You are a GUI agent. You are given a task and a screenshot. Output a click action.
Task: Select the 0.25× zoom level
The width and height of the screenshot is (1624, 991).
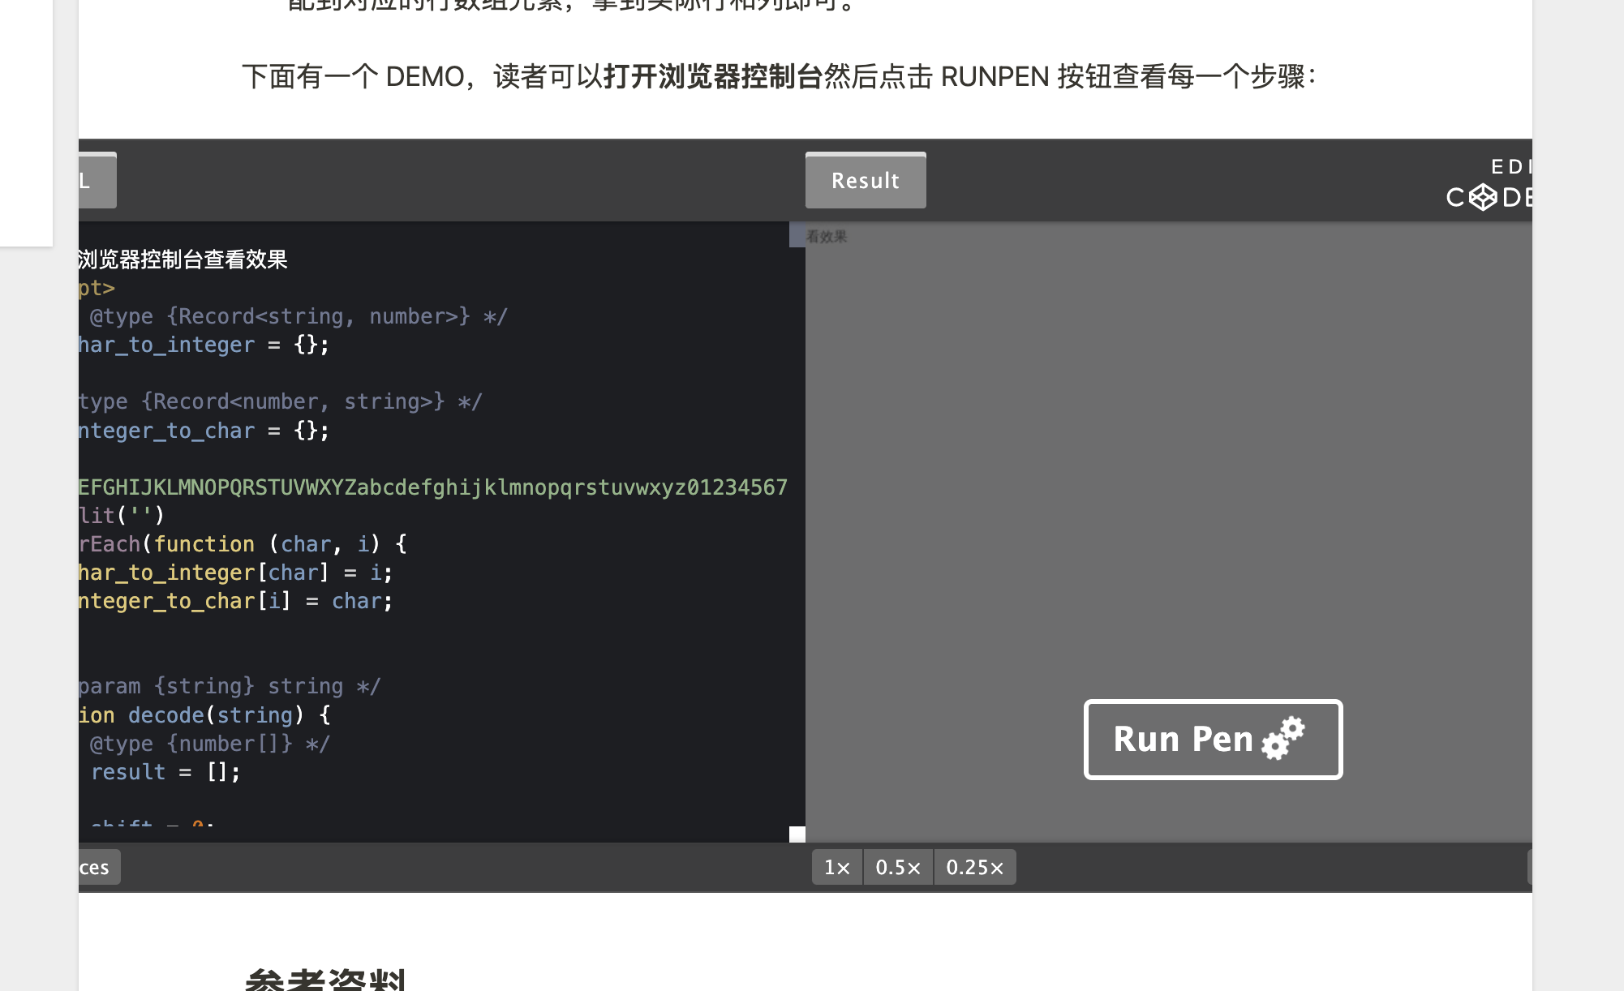click(x=974, y=866)
